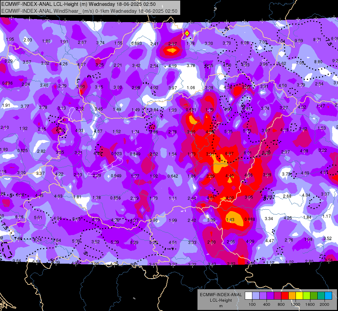Click wind shear value 0.923
The height and width of the screenshot is (311, 338).
coord(116,154)
